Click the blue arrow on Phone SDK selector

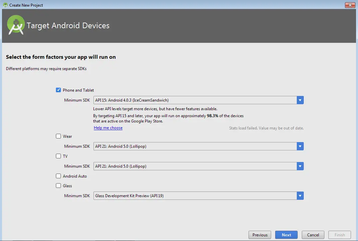click(x=300, y=100)
